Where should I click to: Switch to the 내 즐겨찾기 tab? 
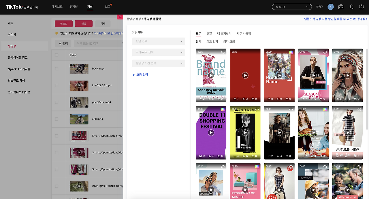[224, 34]
